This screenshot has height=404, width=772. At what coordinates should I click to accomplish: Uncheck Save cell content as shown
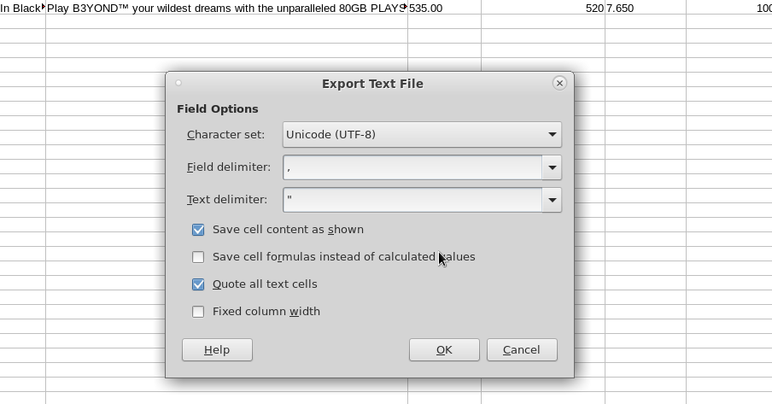pos(198,230)
